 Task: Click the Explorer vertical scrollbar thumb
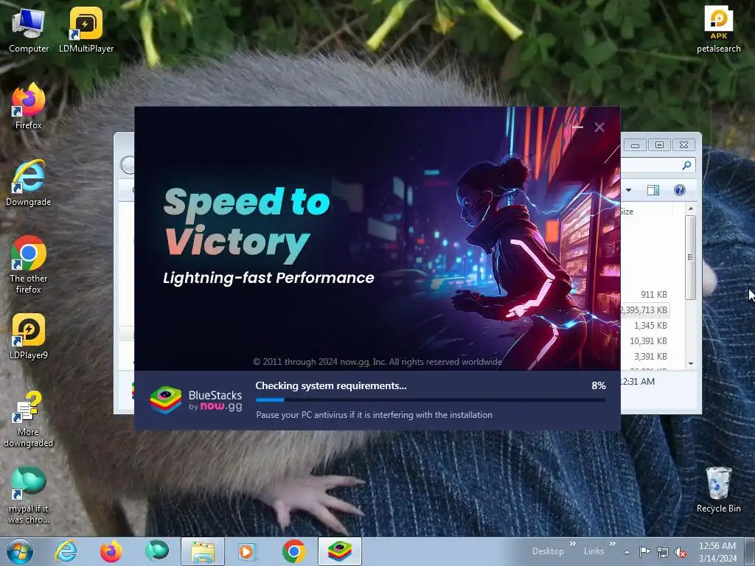tap(690, 257)
